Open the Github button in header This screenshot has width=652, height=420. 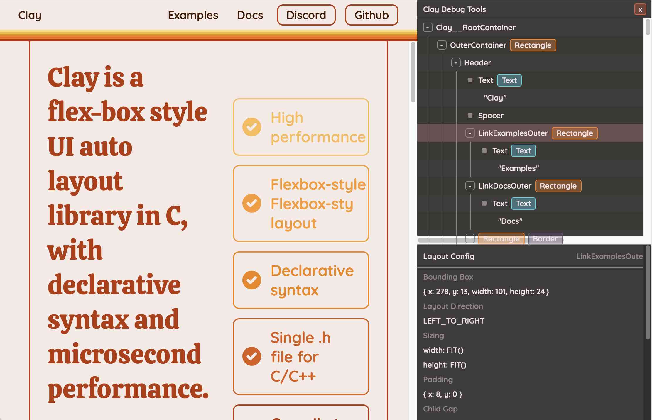[371, 15]
